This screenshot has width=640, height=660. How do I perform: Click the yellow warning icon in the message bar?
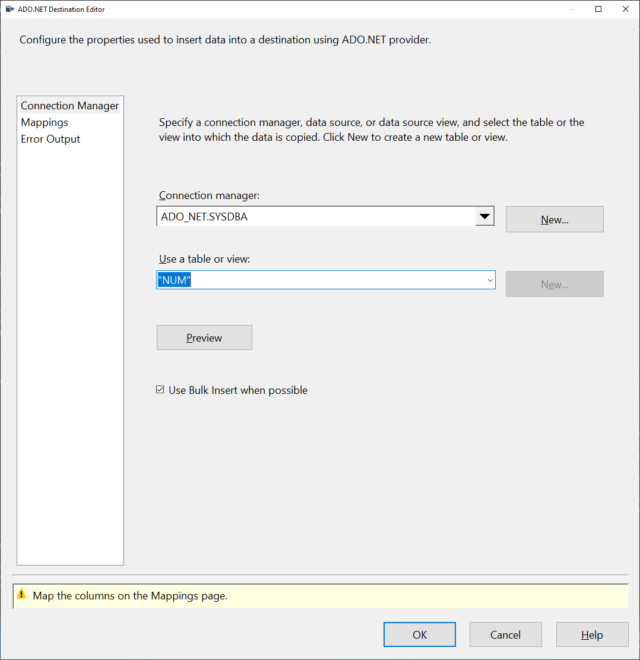pos(21,594)
